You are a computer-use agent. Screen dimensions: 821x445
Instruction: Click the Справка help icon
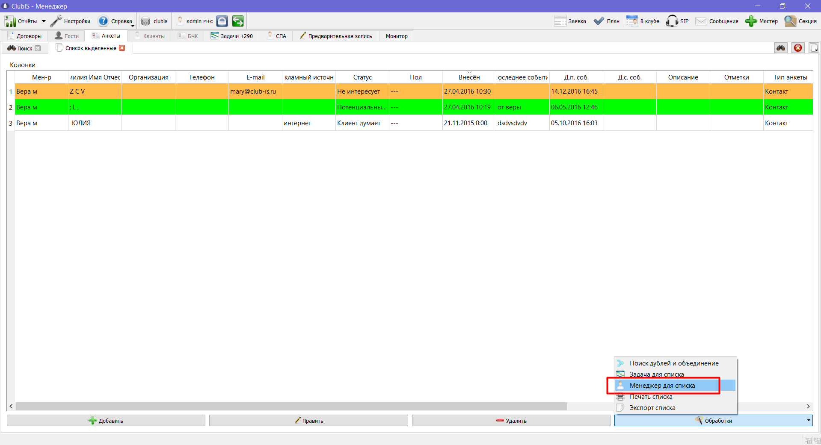[103, 21]
